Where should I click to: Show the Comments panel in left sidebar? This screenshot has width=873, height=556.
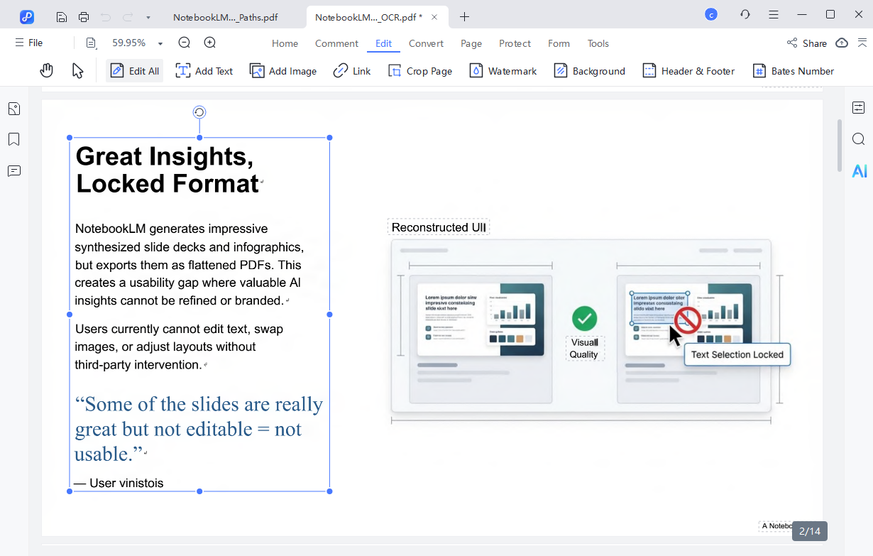(x=13, y=171)
